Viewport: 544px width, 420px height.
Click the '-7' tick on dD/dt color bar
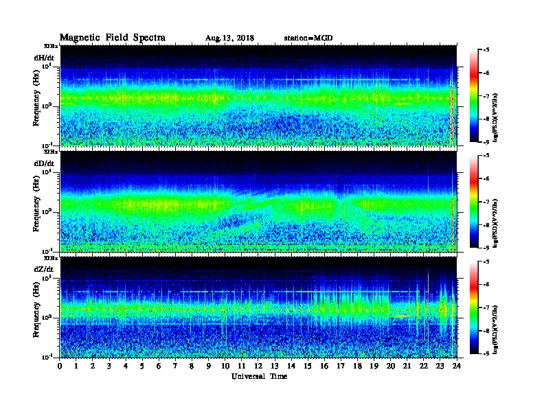click(x=486, y=202)
